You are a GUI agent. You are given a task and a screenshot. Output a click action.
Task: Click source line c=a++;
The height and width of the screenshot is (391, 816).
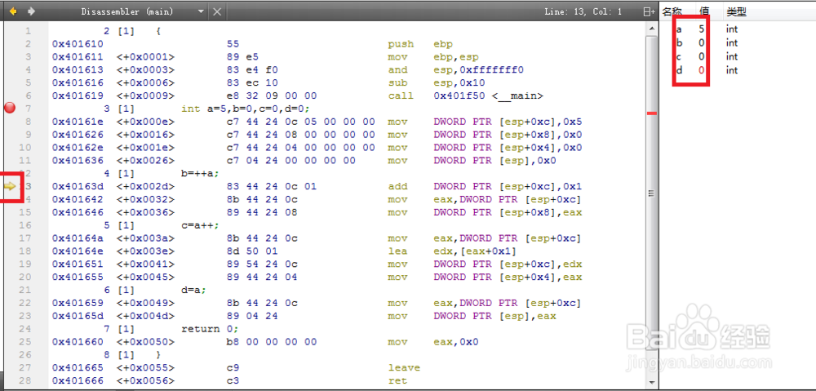pos(201,225)
